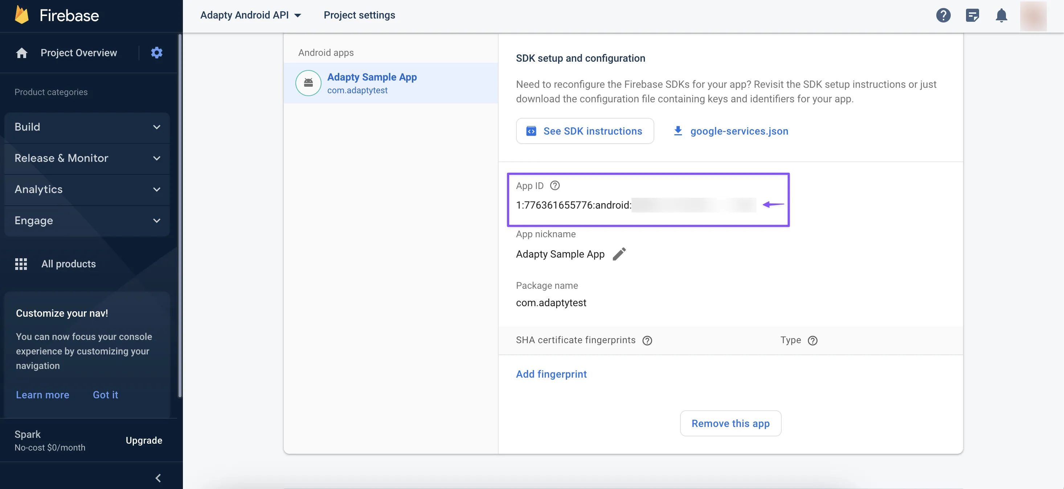Go to Project Overview
This screenshot has width=1064, height=489.
click(x=78, y=53)
